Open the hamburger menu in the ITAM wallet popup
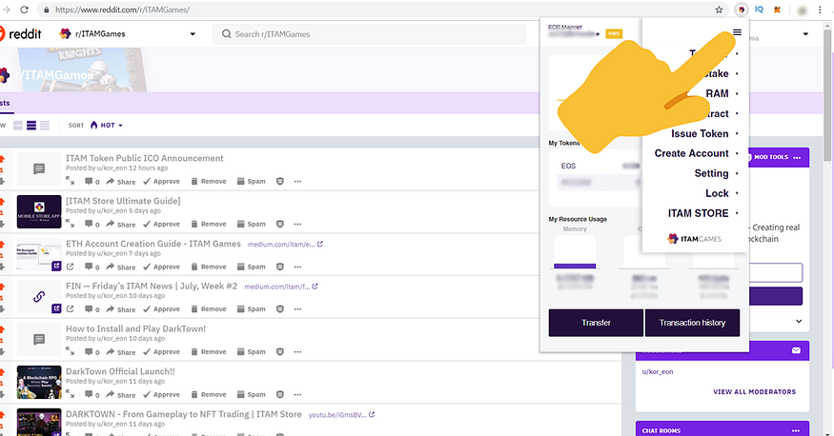Viewport: 834px width, 436px height. (737, 32)
